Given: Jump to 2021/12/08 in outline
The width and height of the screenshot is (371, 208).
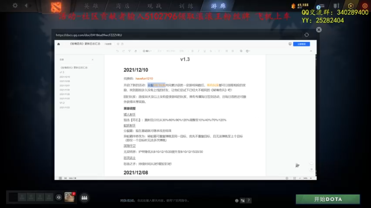Looking at the screenshot, I should 64,81.
